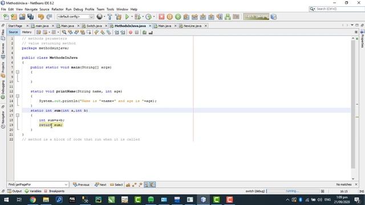365x205 pixels.
Task: Continue debugging with green circle icon
Action: pyautogui.click(x=178, y=17)
